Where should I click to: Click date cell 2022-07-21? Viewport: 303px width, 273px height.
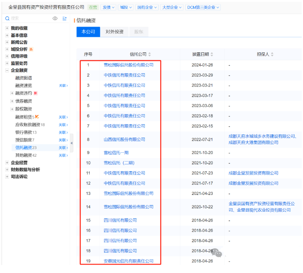tap(202, 139)
